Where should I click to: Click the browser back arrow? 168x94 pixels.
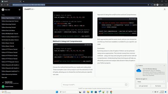[2, 5]
